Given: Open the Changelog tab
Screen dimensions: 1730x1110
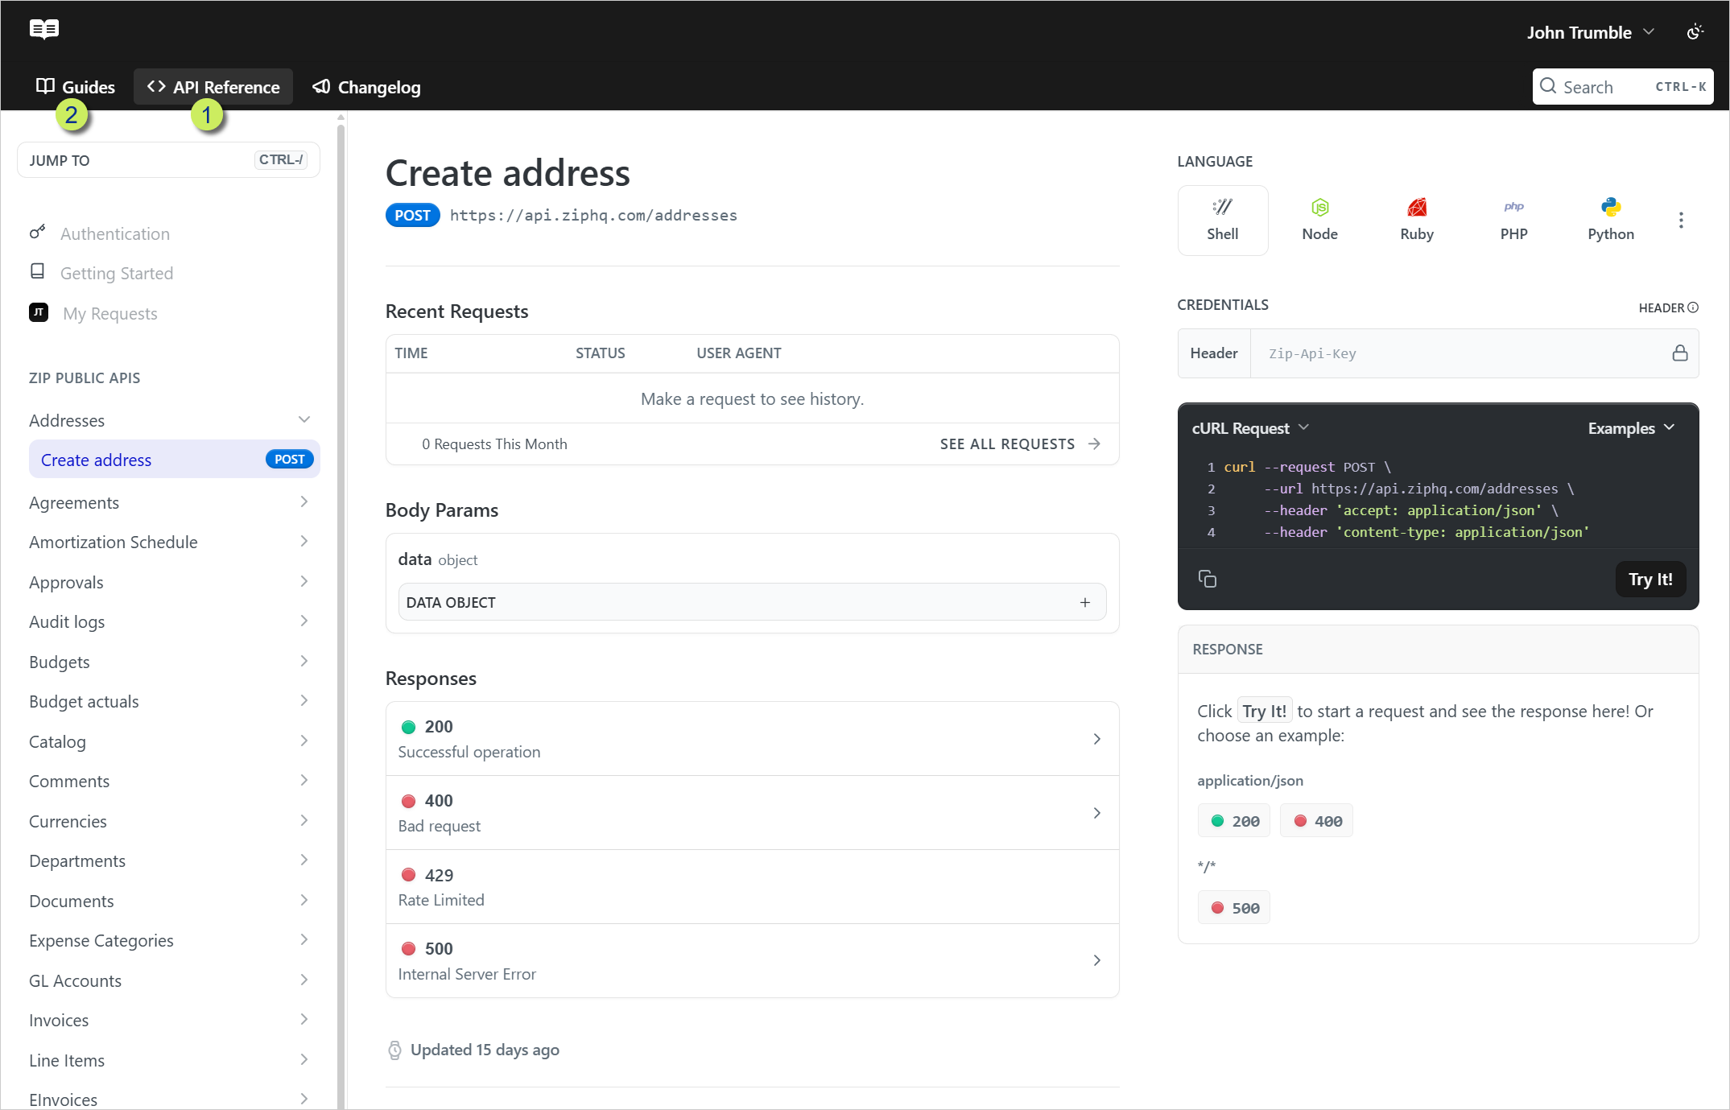Looking at the screenshot, I should 366,87.
